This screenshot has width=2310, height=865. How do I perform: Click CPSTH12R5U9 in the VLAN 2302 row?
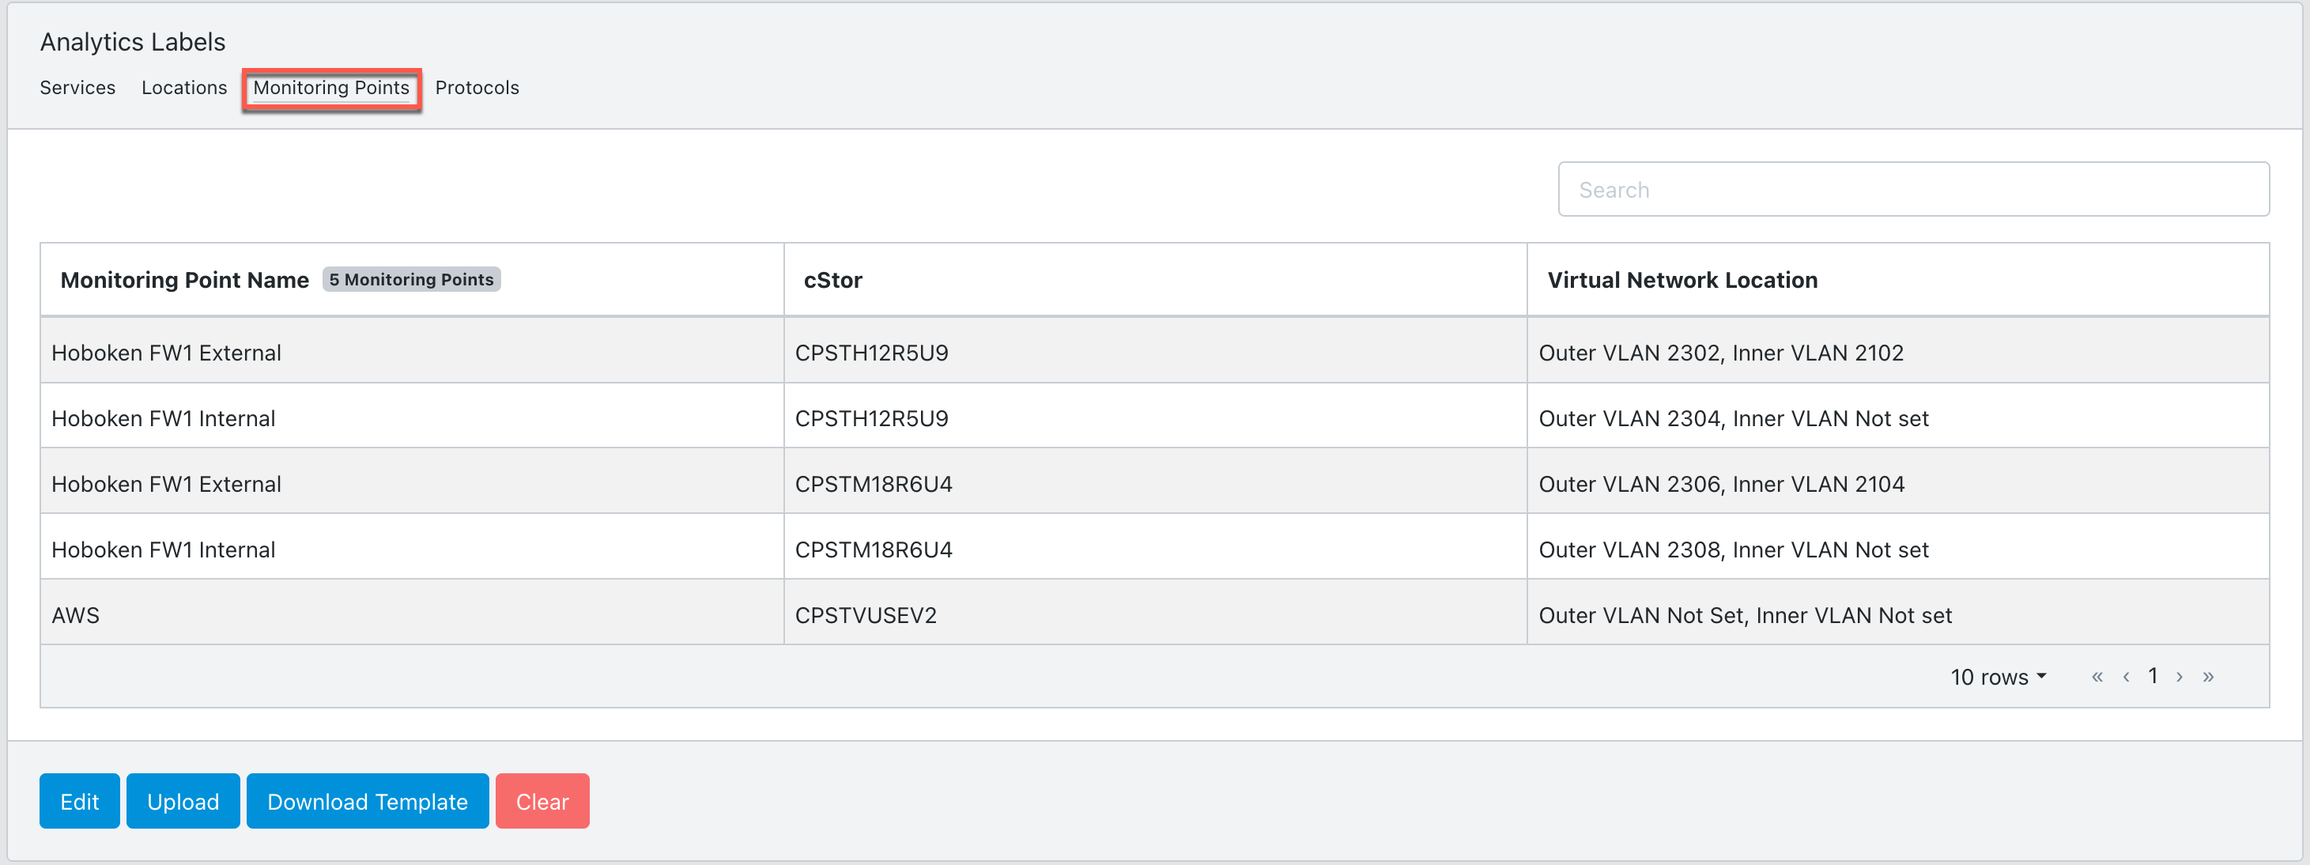tap(872, 353)
